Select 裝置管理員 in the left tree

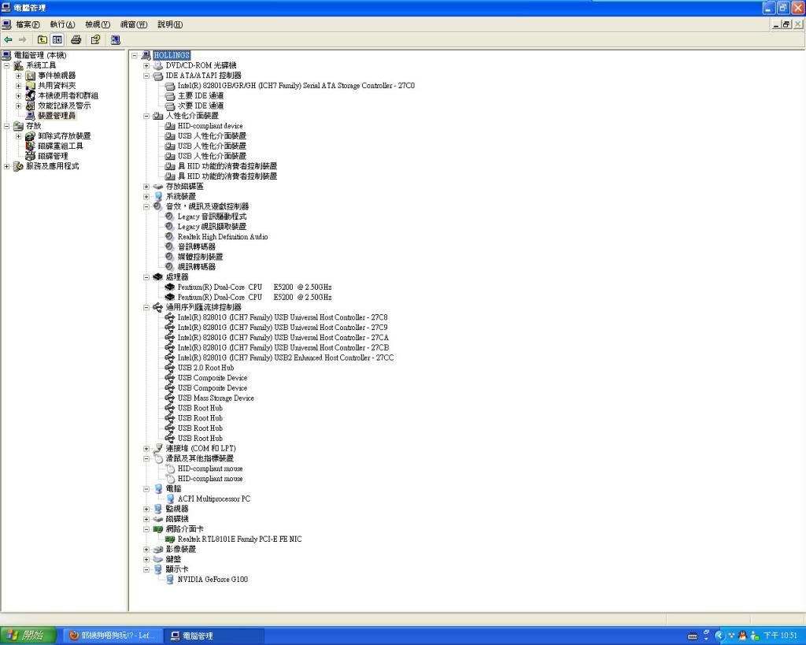pyautogui.click(x=57, y=116)
